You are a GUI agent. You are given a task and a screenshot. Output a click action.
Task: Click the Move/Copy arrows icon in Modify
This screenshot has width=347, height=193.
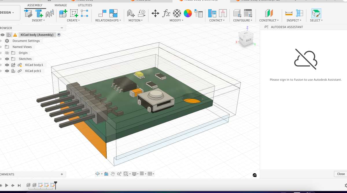click(x=155, y=13)
